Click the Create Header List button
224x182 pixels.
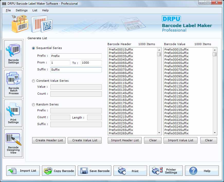(x=49, y=140)
